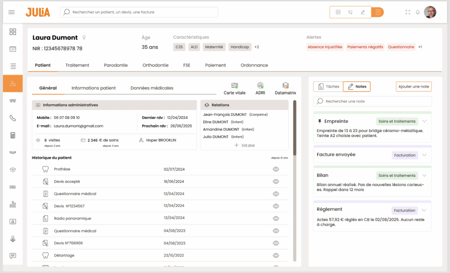Toggle fullscreen mode icon in header
The width and height of the screenshot is (450, 273).
click(407, 12)
